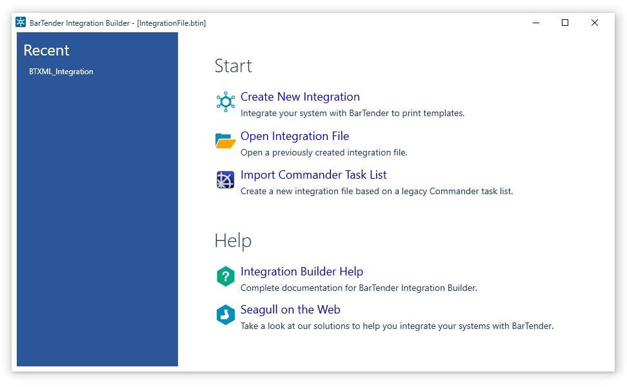Click the Commander task list icon
The image size is (627, 387).
point(225,179)
